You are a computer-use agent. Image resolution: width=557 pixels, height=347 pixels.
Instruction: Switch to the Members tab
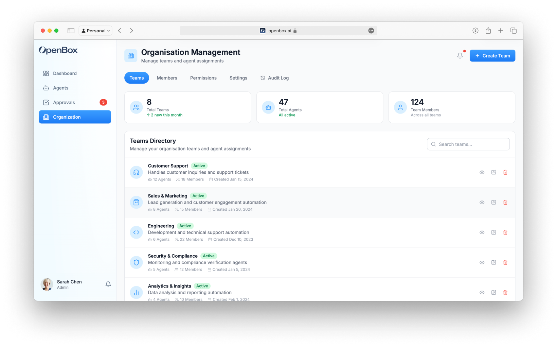[167, 78]
